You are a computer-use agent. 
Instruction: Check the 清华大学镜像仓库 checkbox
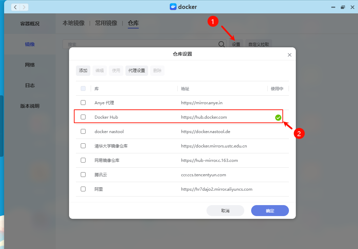[x=83, y=145]
